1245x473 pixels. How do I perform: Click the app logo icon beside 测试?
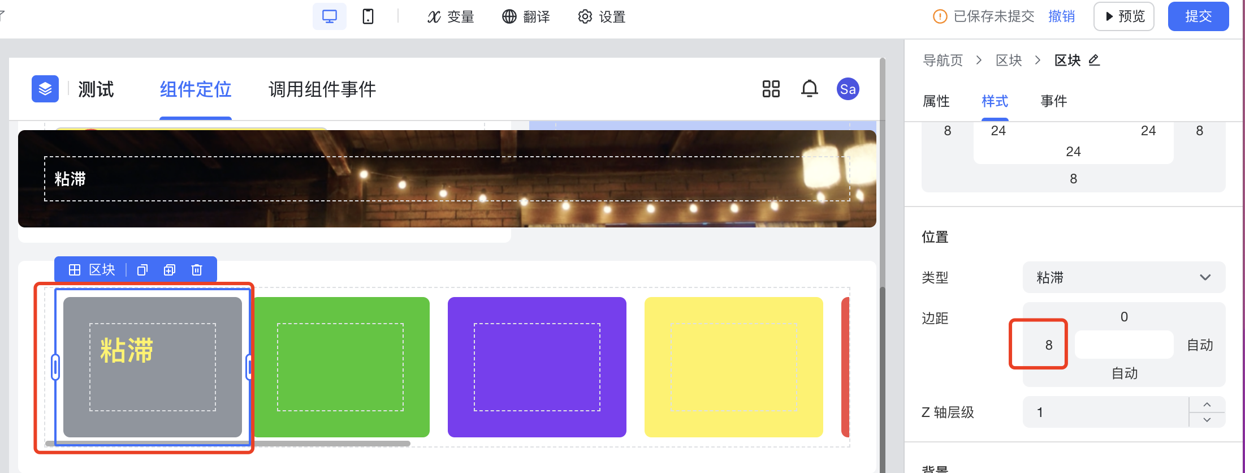point(45,89)
